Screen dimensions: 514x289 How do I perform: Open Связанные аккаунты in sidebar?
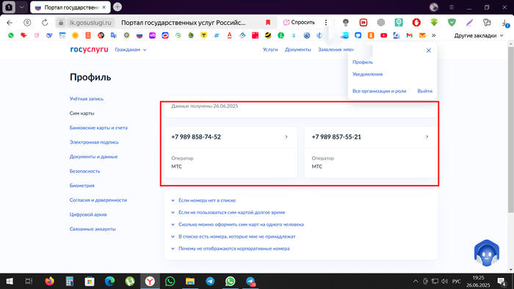click(x=93, y=229)
